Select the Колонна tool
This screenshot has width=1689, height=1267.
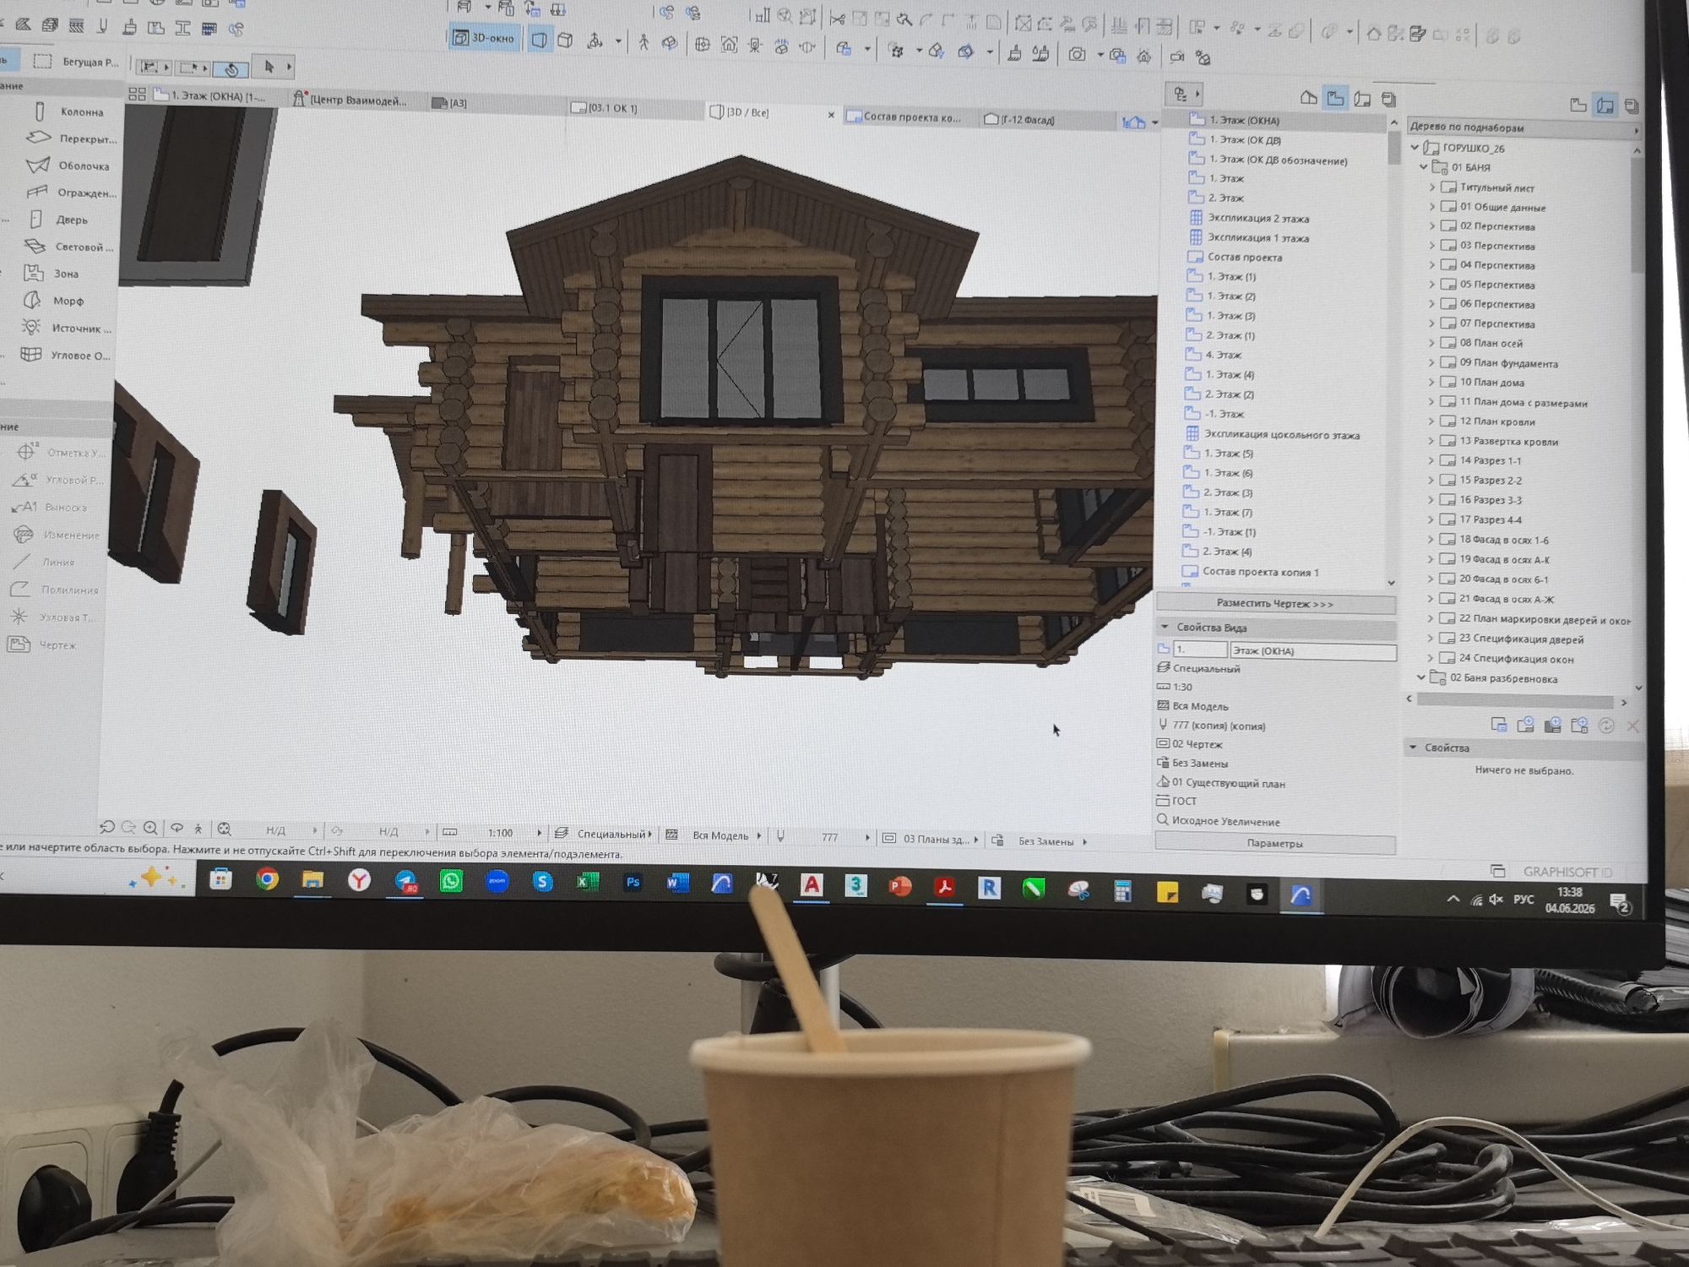click(x=68, y=111)
